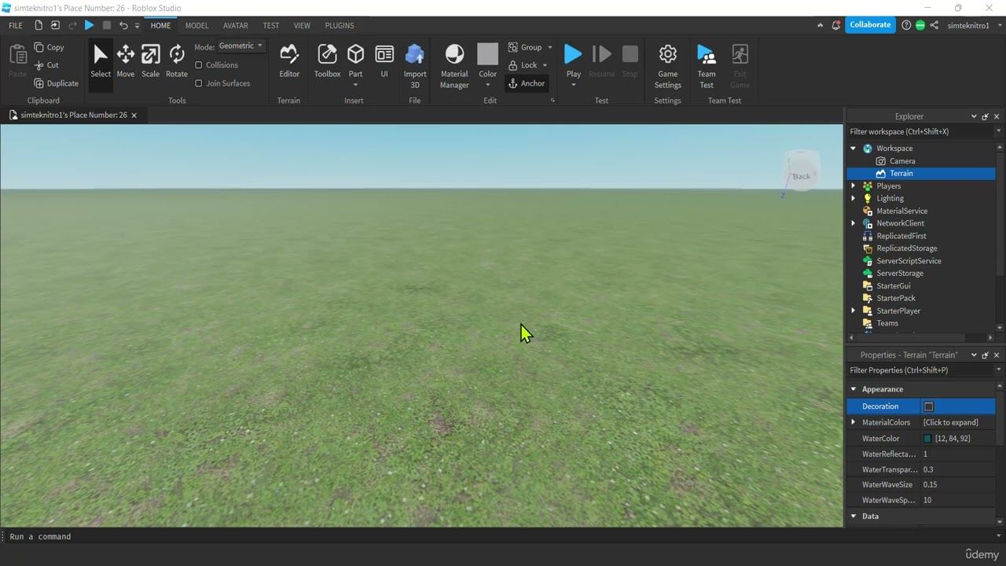This screenshot has height=566, width=1006.
Task: Select ServerScriptService in Explorer
Action: (x=909, y=261)
